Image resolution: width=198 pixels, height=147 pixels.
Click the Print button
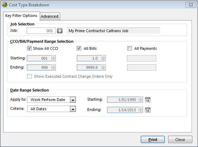pyautogui.click(x=153, y=140)
